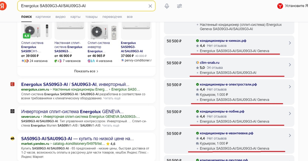Clear the search field with X icon
Screen dimensions: 308x161
coord(150,6)
